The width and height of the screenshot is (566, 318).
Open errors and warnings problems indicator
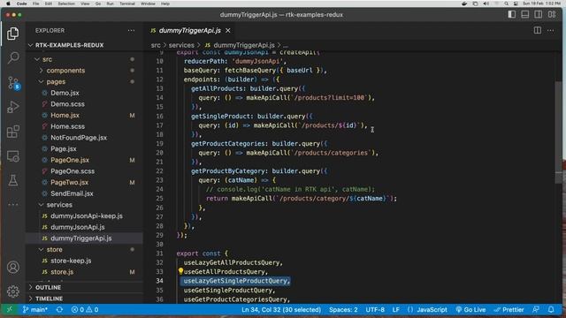click(85, 310)
